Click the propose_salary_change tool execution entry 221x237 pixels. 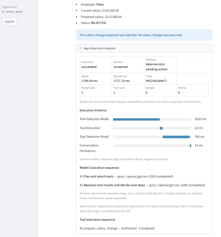117,228
